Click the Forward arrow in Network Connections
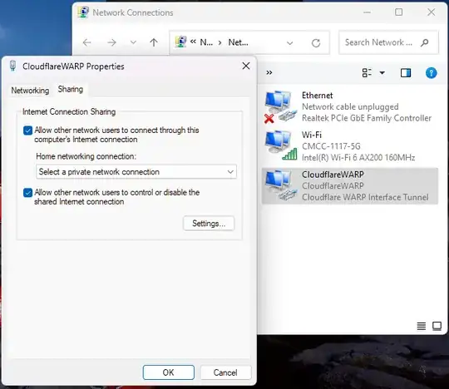The image size is (449, 389). pos(111,42)
